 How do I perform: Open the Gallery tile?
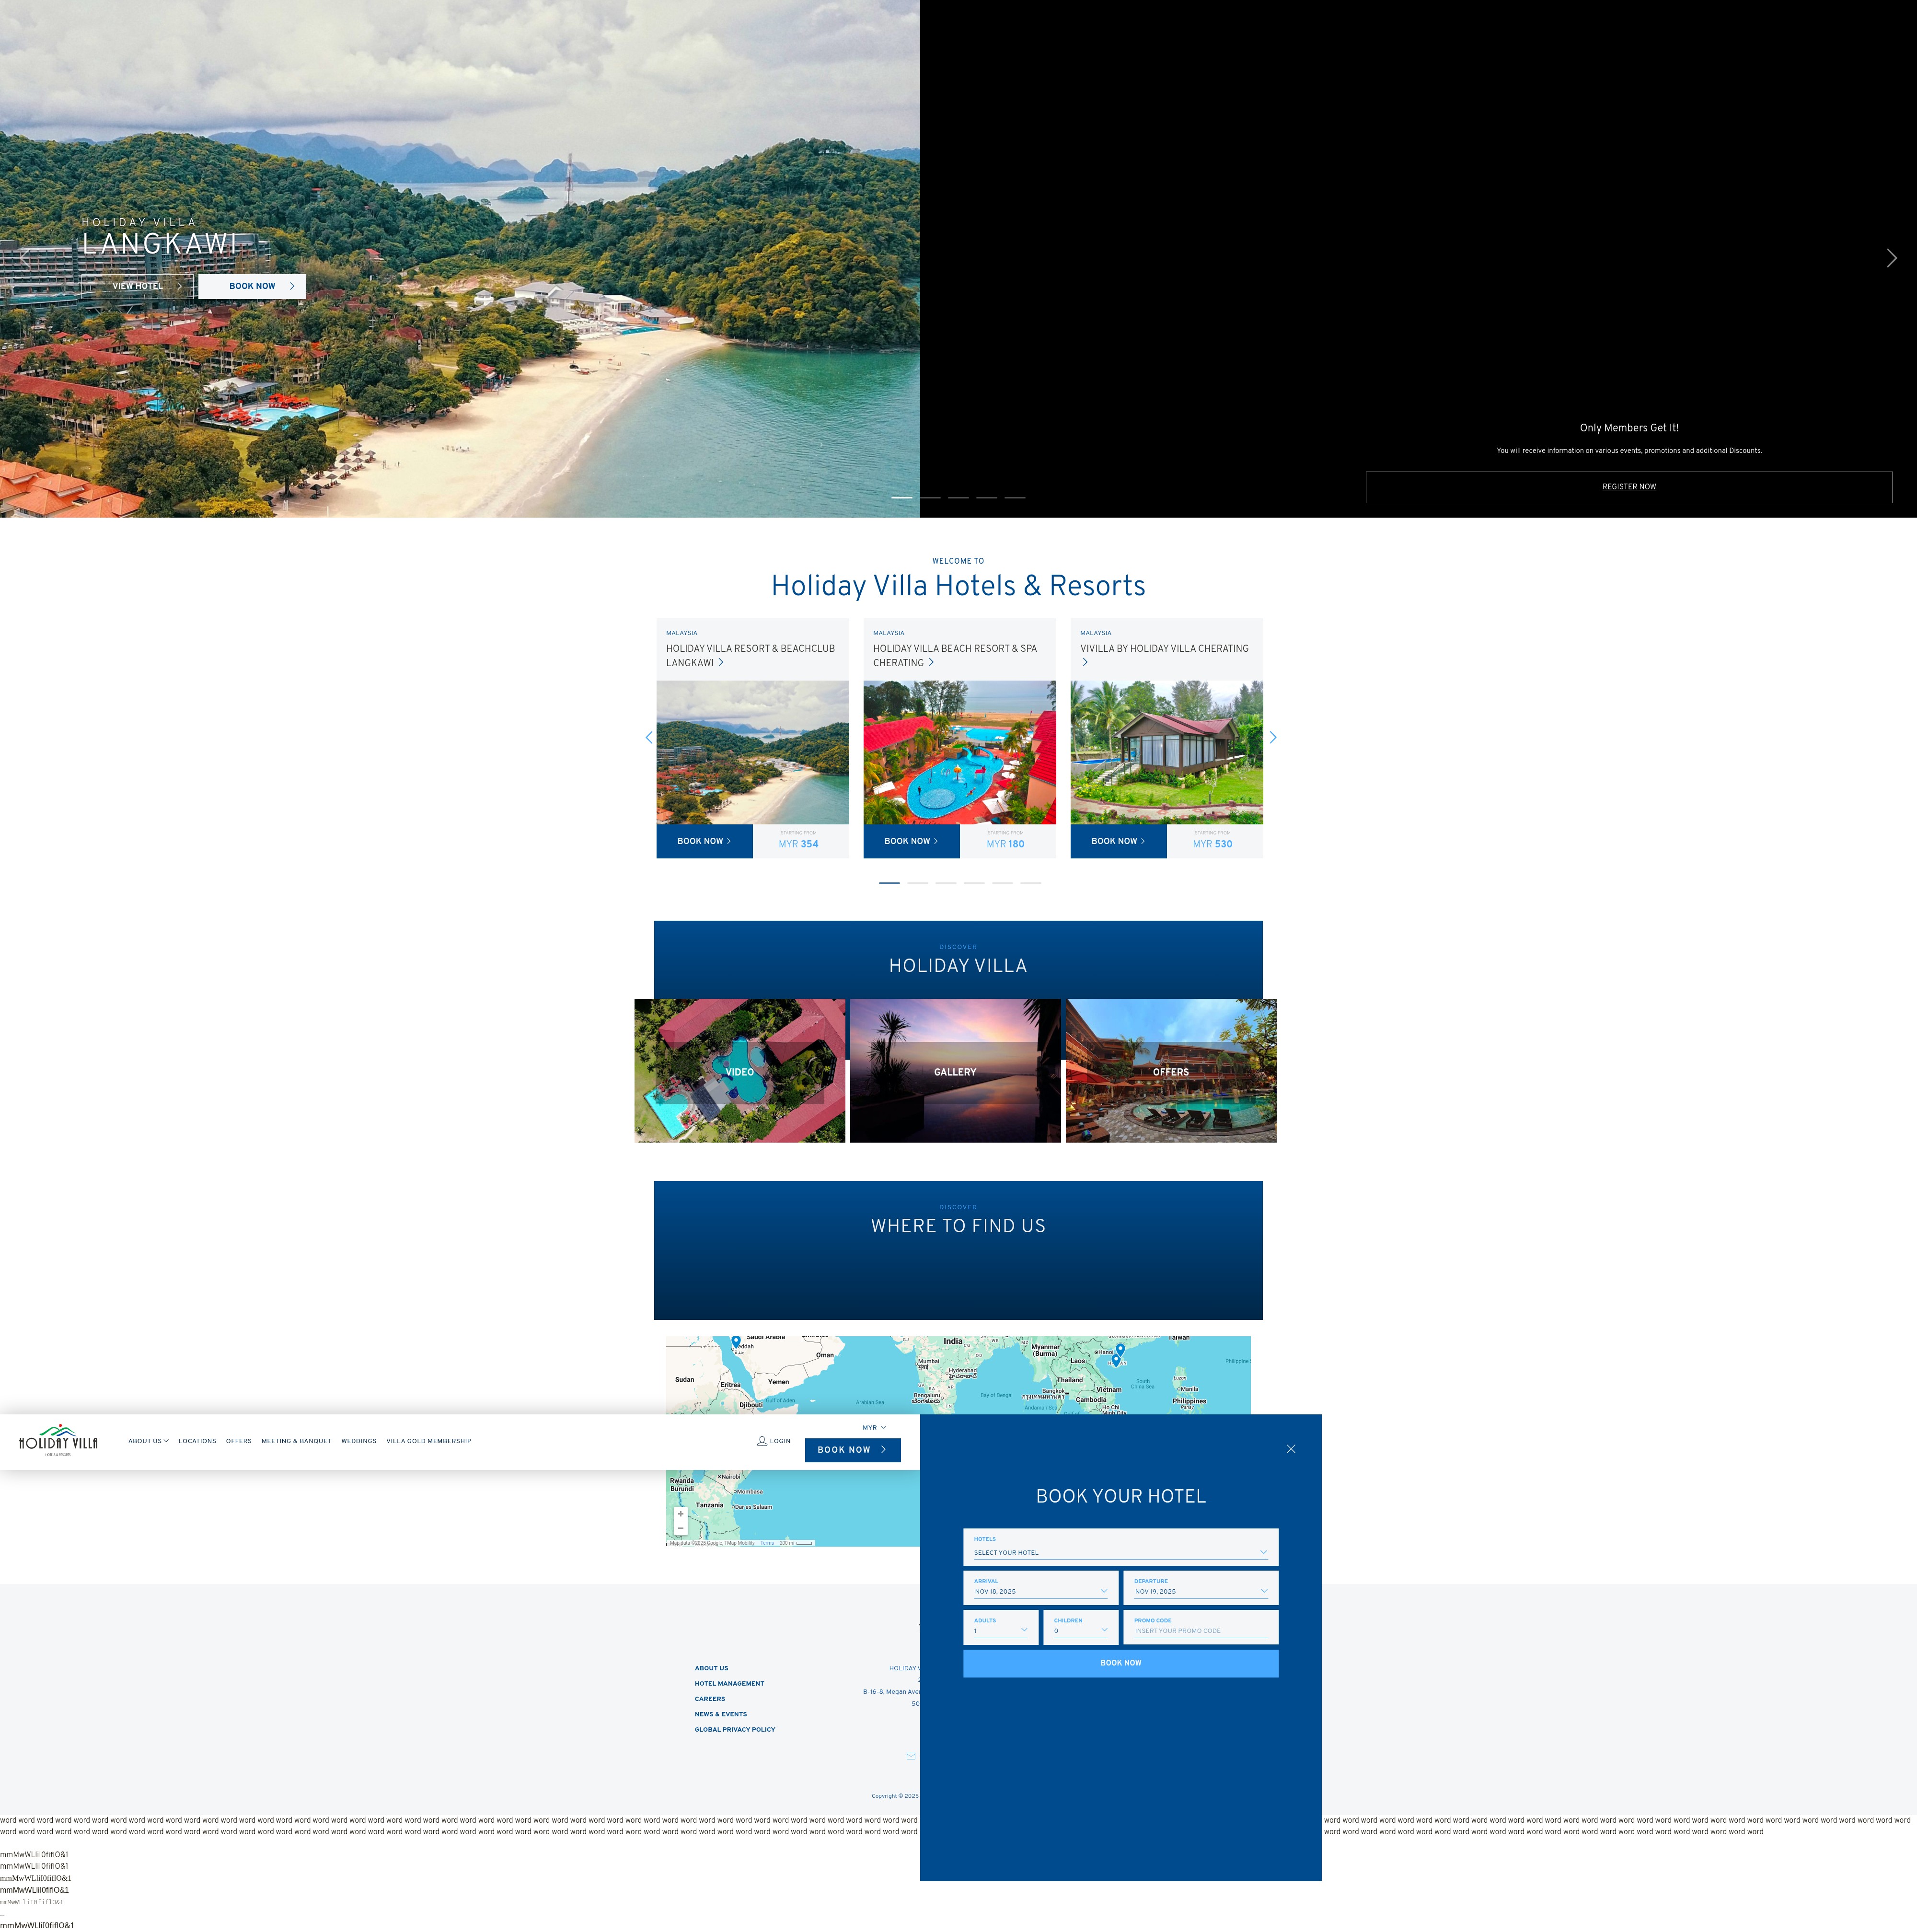pyautogui.click(x=955, y=1071)
